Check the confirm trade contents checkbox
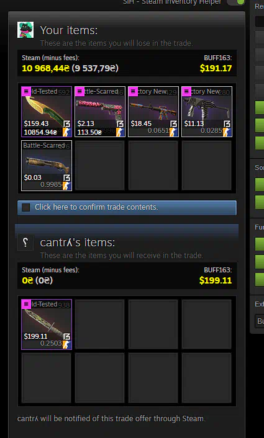The width and height of the screenshot is (264, 438). point(26,207)
